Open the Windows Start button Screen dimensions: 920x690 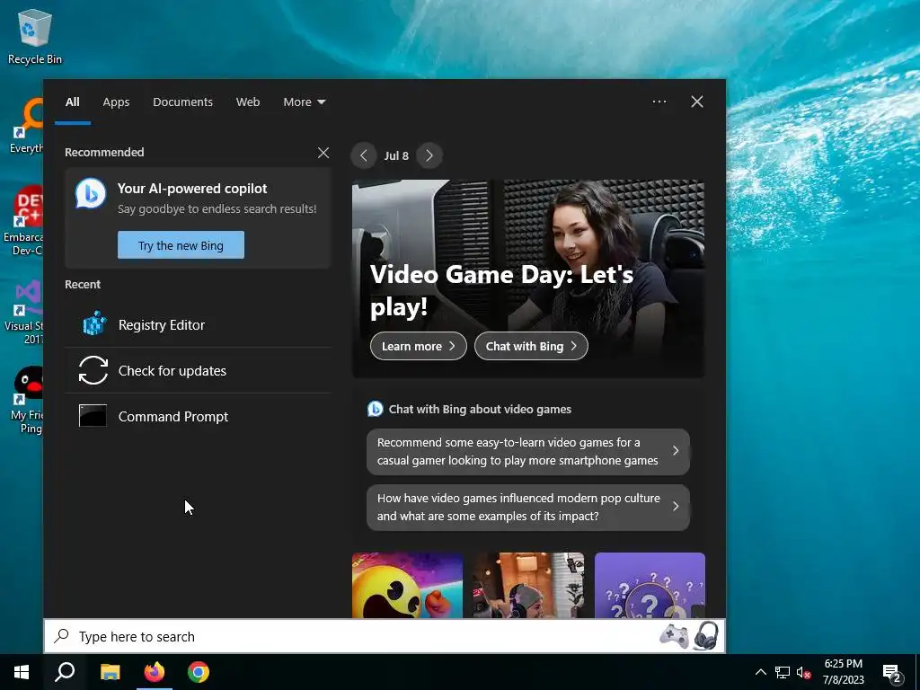tap(22, 672)
